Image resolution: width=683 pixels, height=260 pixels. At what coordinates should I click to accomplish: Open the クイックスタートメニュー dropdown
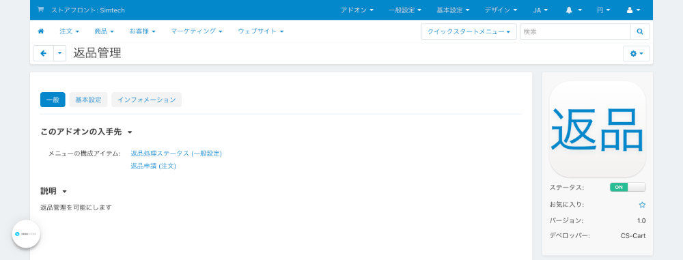click(469, 31)
